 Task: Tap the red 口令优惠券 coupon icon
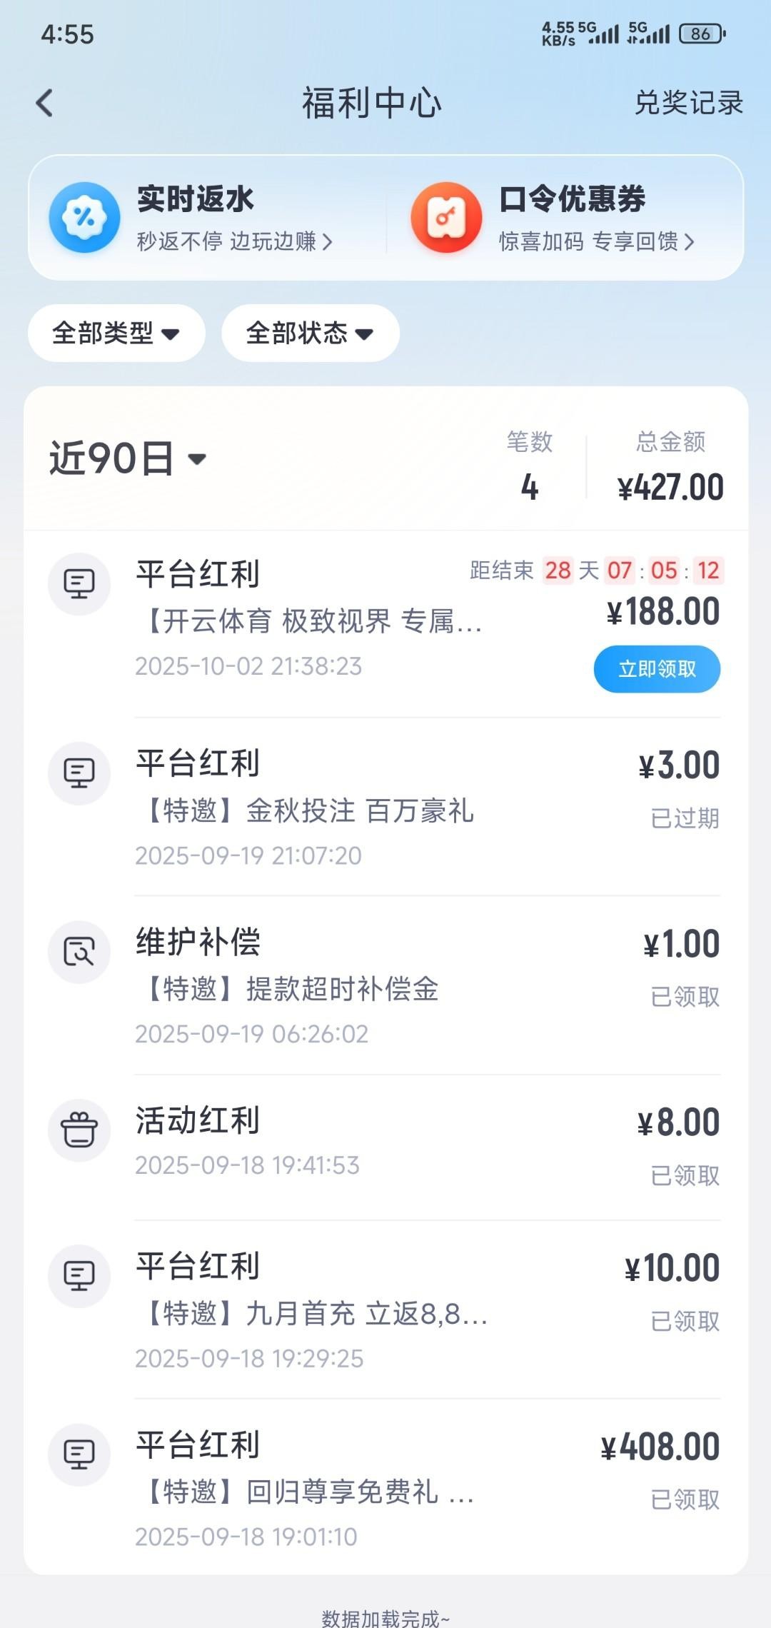point(446,217)
